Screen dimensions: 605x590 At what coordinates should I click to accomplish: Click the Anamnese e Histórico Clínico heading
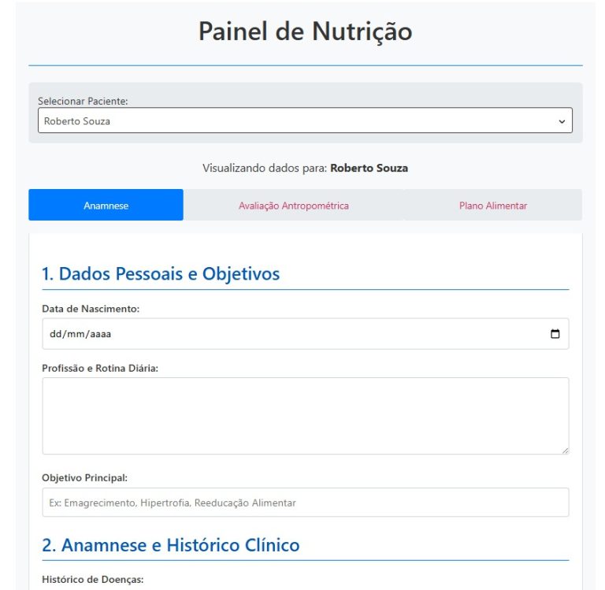click(171, 545)
